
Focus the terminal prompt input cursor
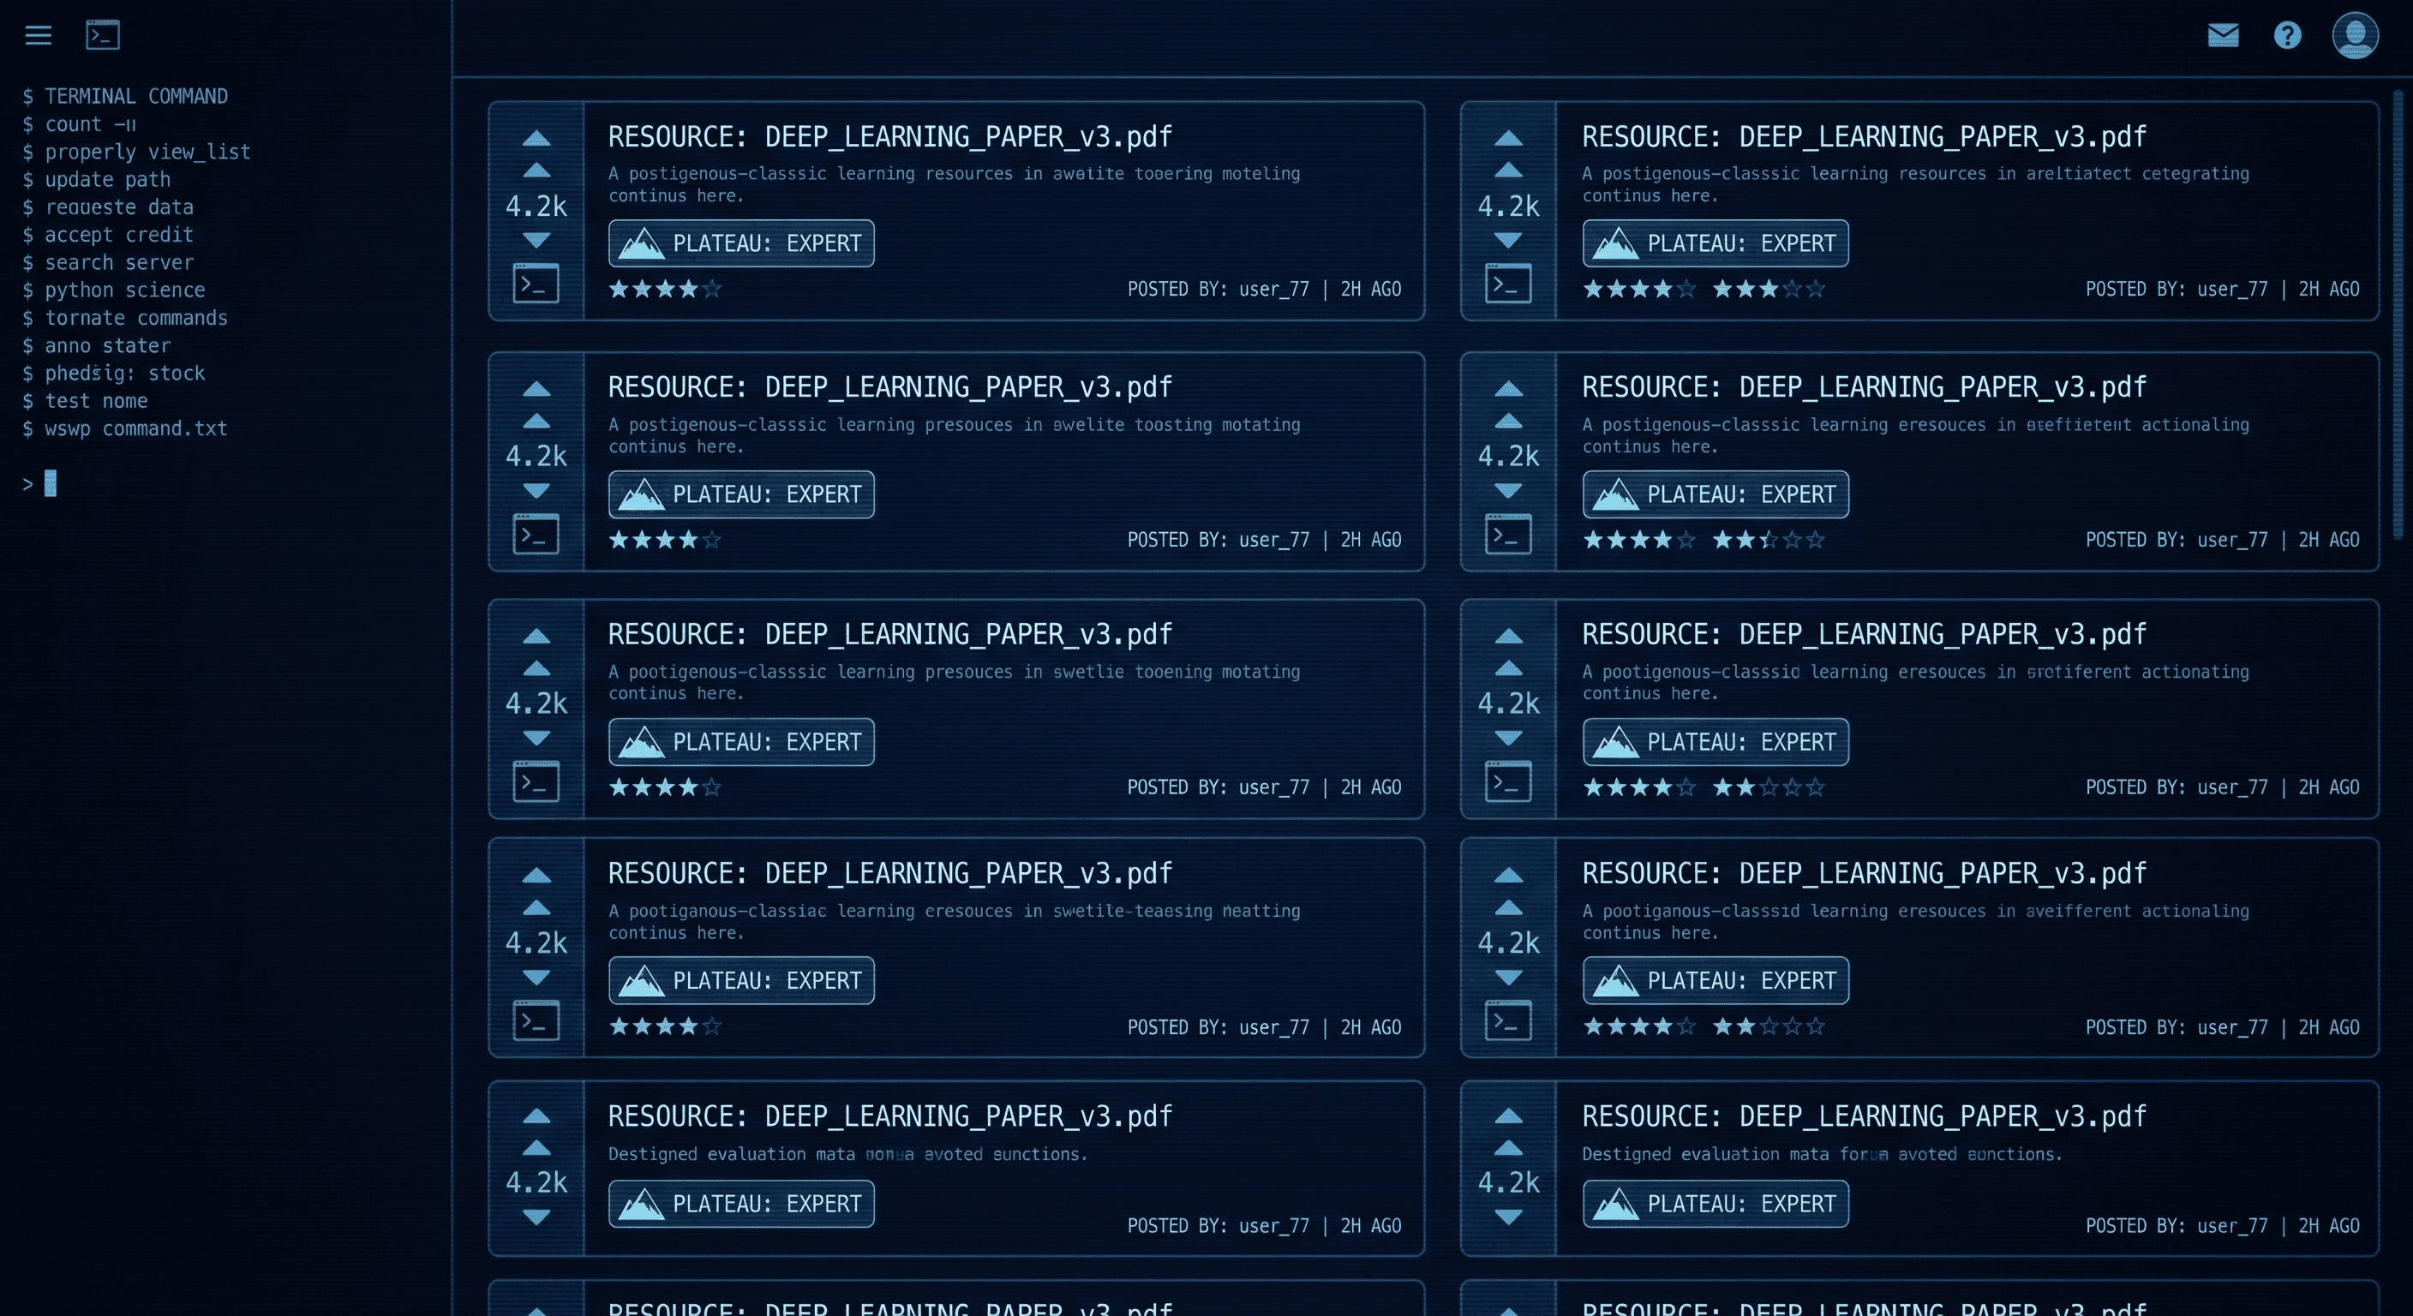coord(51,483)
